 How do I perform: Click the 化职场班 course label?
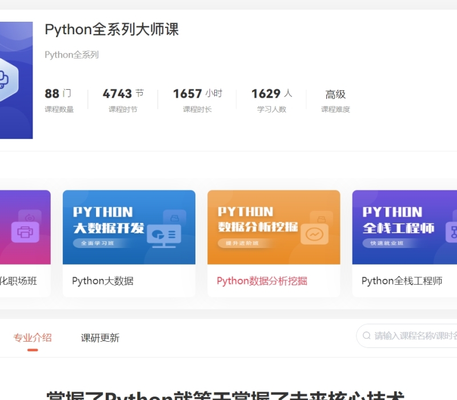[x=17, y=281]
